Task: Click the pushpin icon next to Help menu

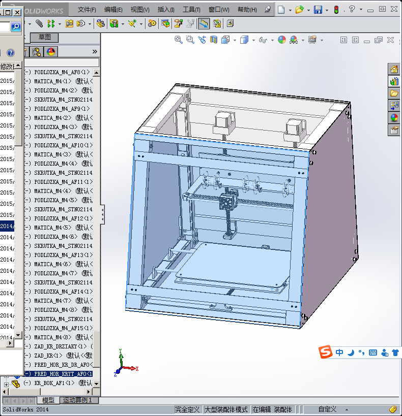Action: 268,10
